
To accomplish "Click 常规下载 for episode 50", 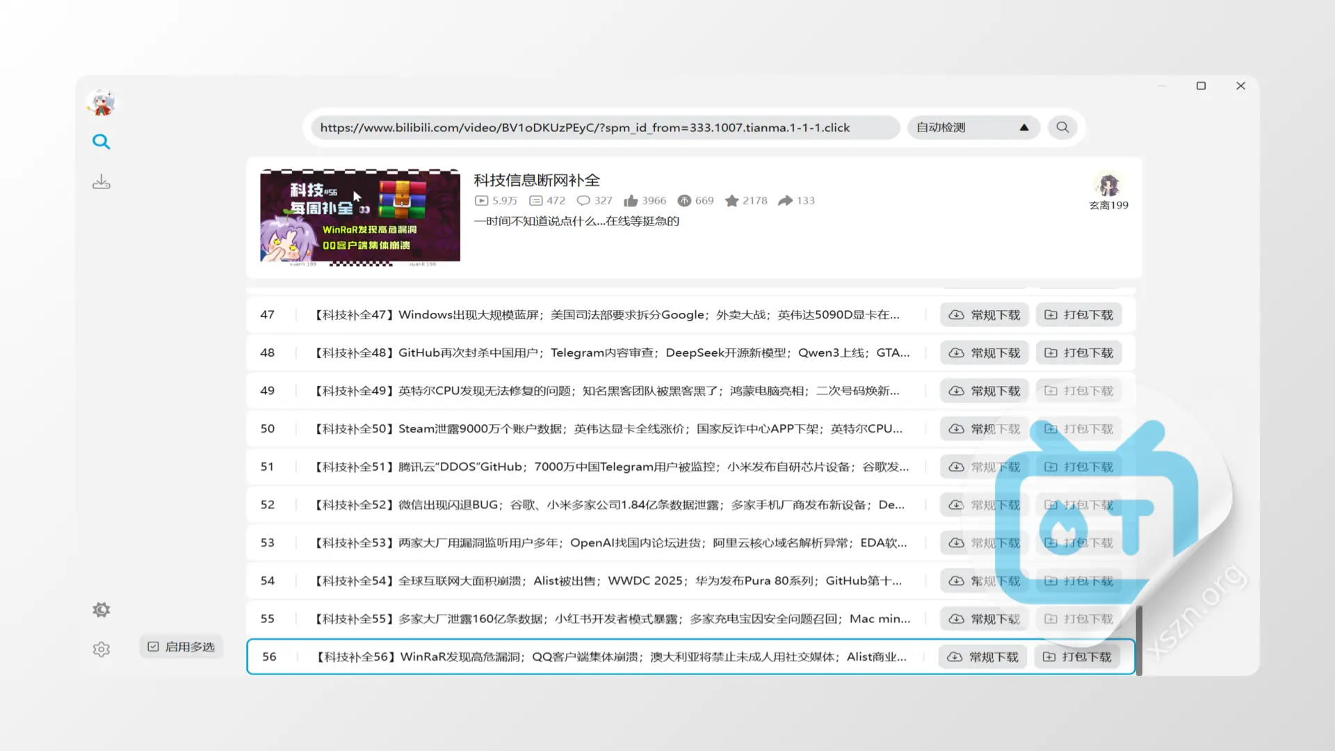I will pyautogui.click(x=985, y=429).
